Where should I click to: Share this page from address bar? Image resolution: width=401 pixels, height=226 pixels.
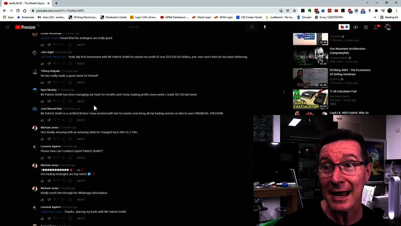tap(288, 11)
